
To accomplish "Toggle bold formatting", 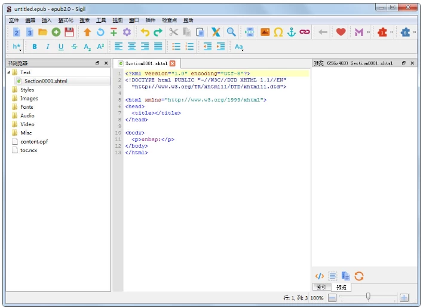I will coord(35,47).
